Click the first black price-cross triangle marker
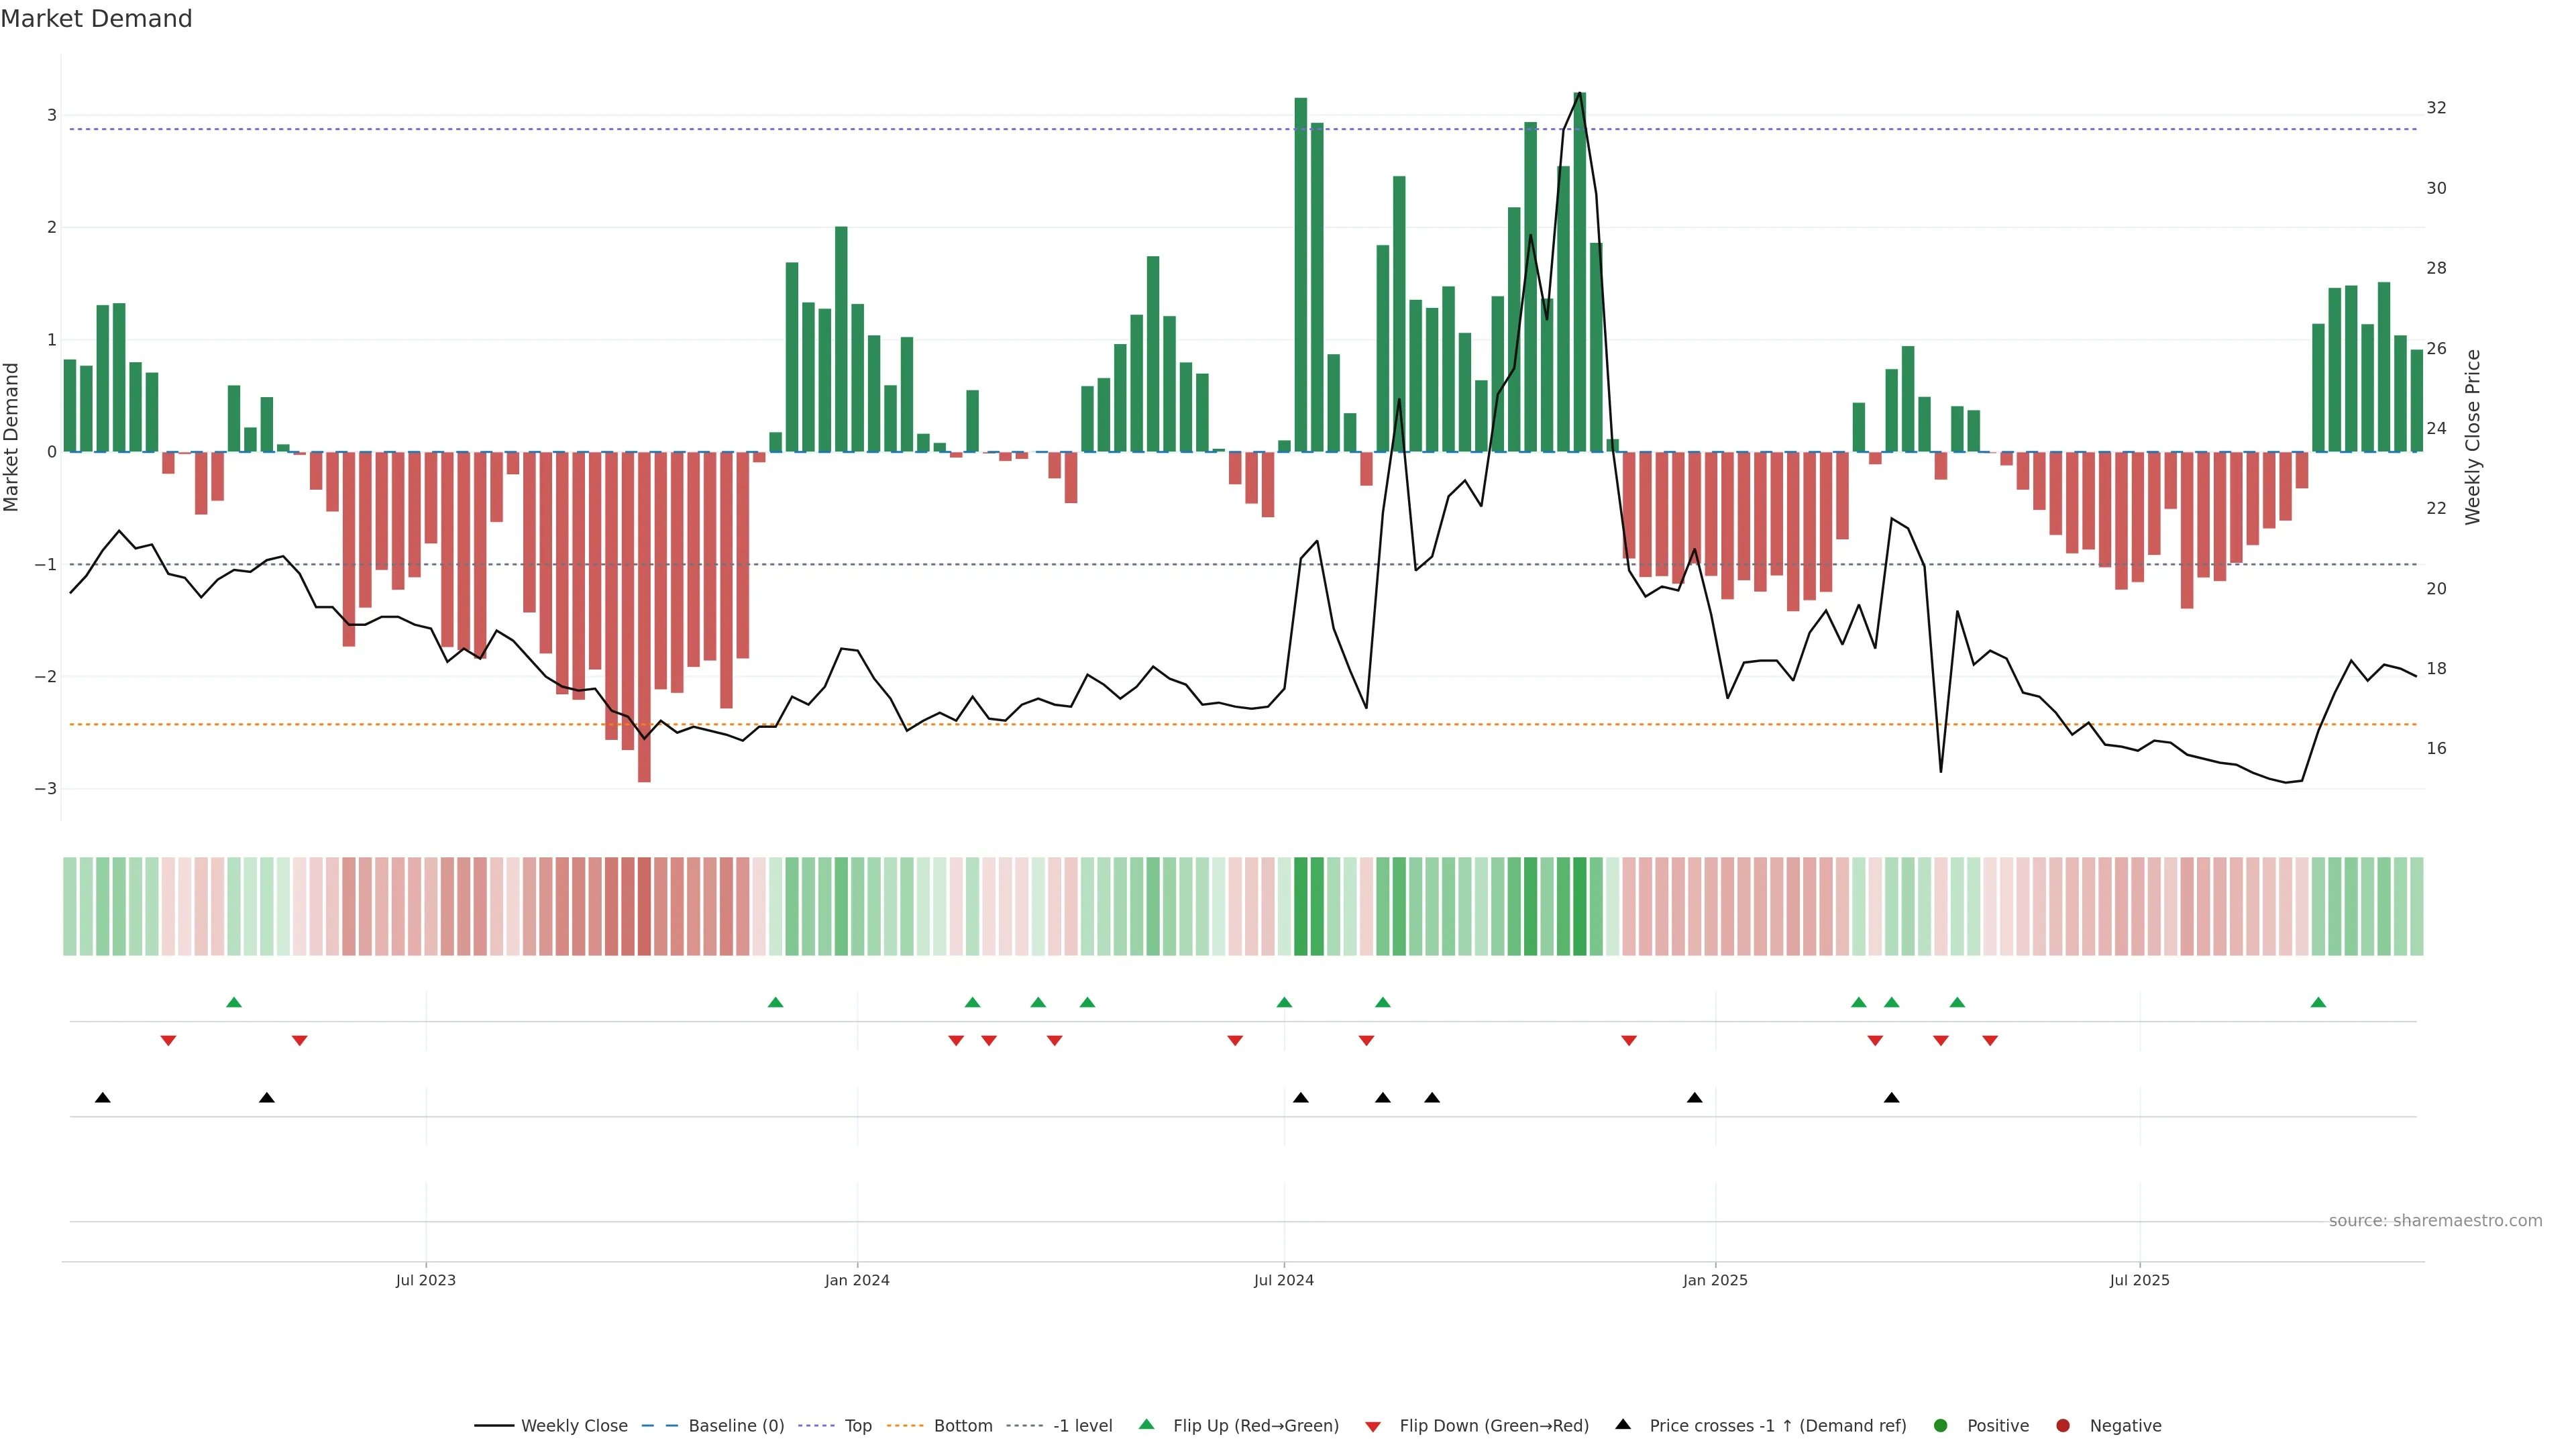The width and height of the screenshot is (2576, 1449). 102,1098
